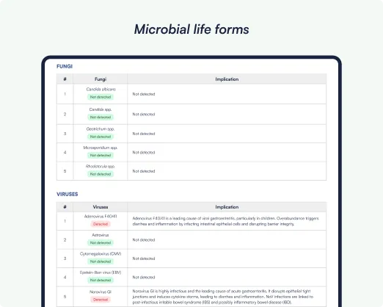Click Not detected badge under Candida spp.
Screen dimensions: 383x307
(x=101, y=118)
